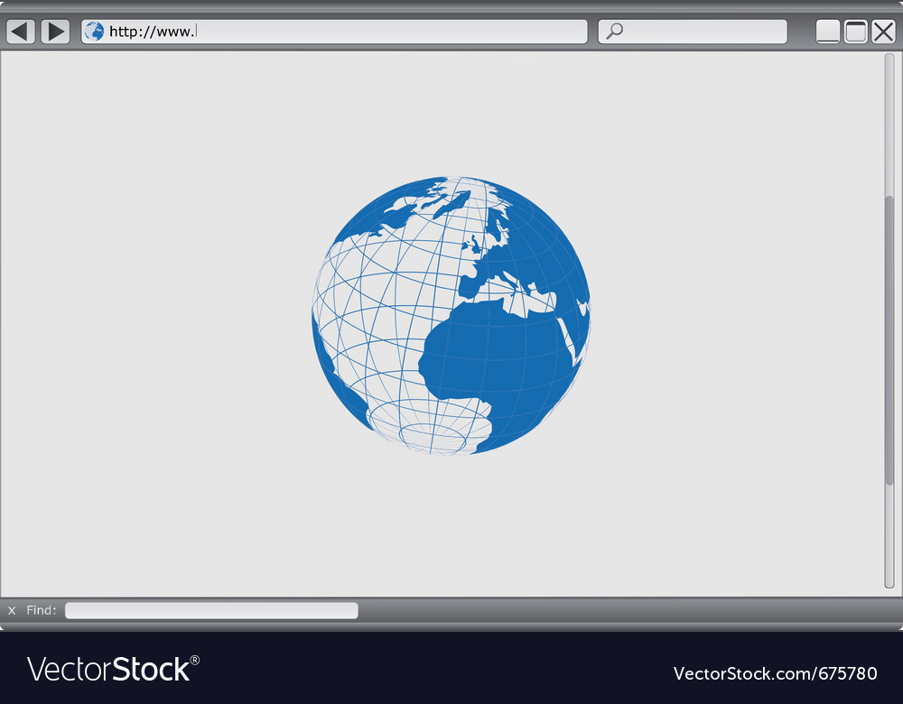Click the gray Find progress-style input track
This screenshot has height=704, width=903.
point(211,610)
